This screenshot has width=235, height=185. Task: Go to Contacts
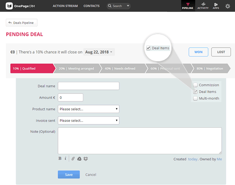pos(91,6)
